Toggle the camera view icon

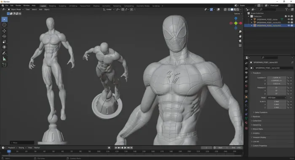240,41
